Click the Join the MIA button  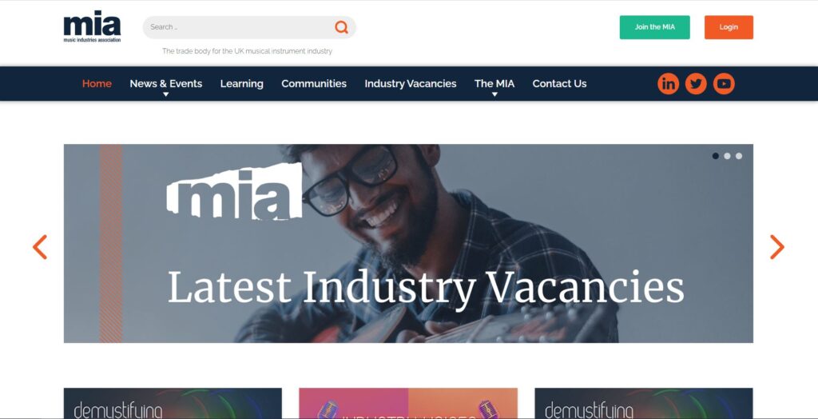coord(655,27)
